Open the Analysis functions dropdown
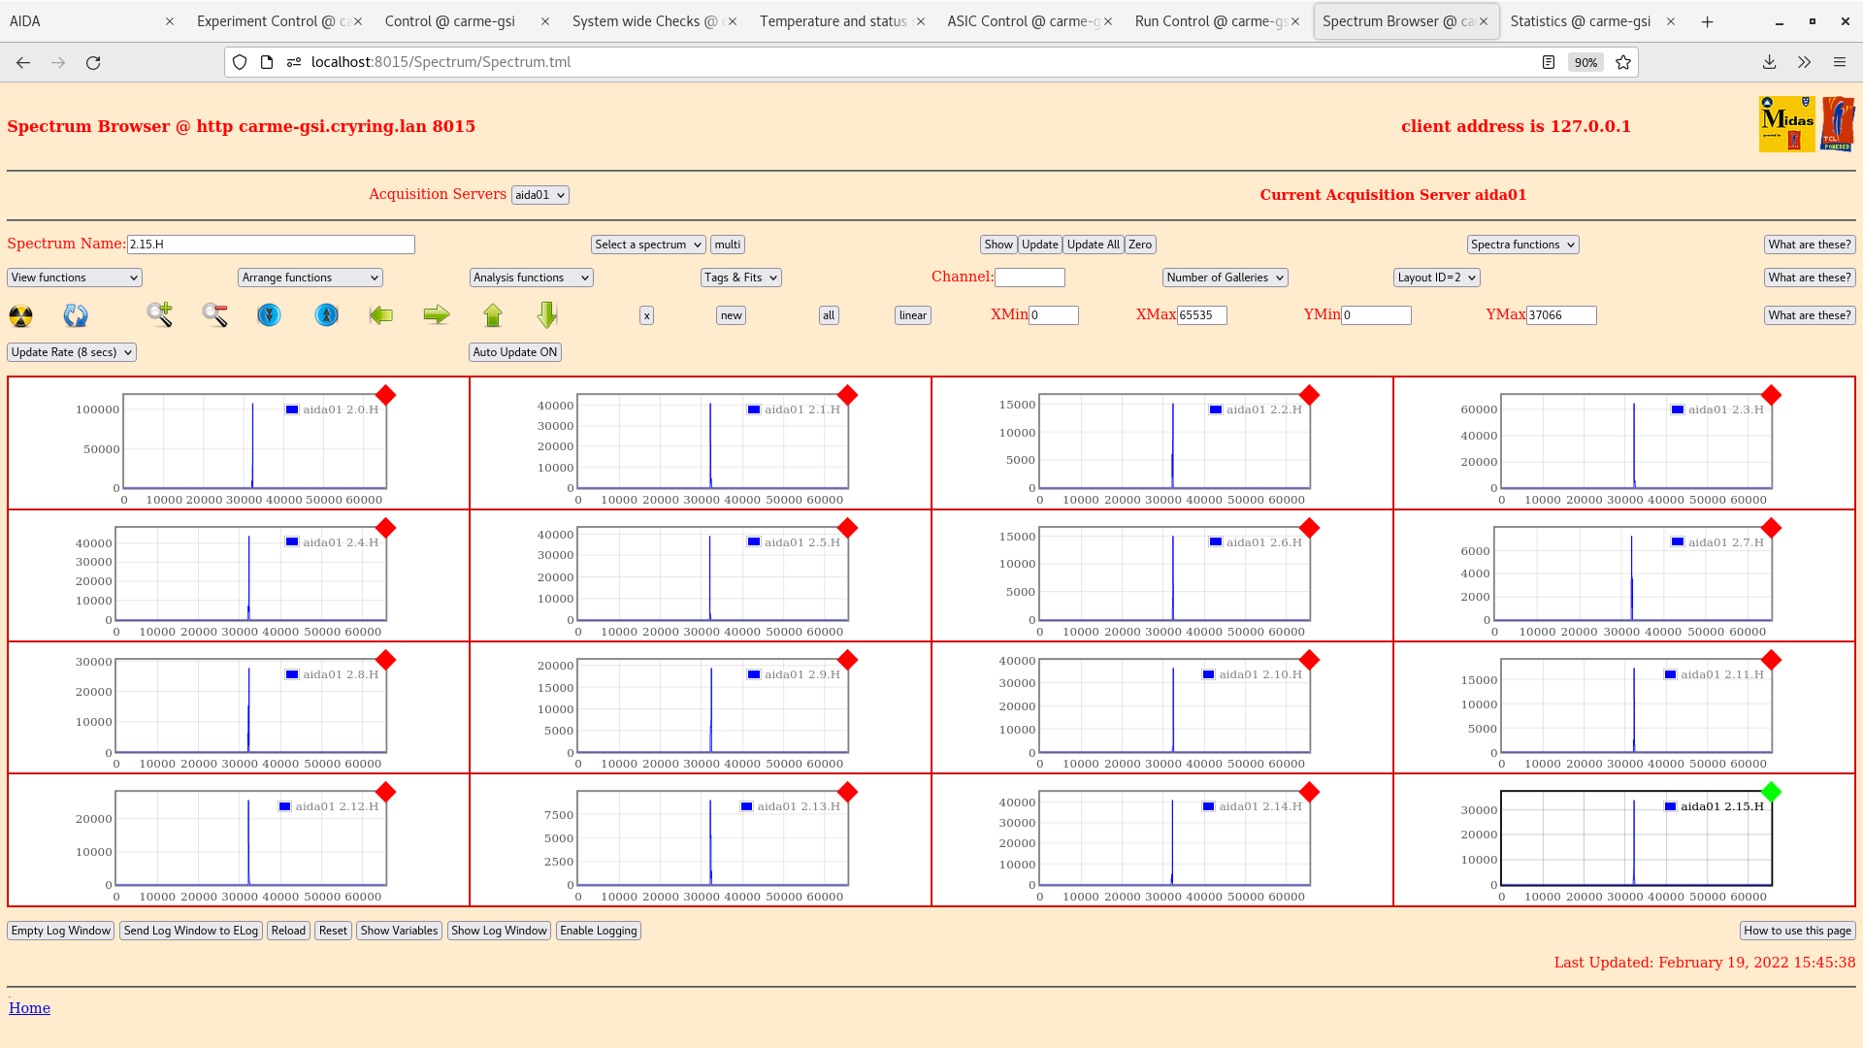 coord(530,278)
